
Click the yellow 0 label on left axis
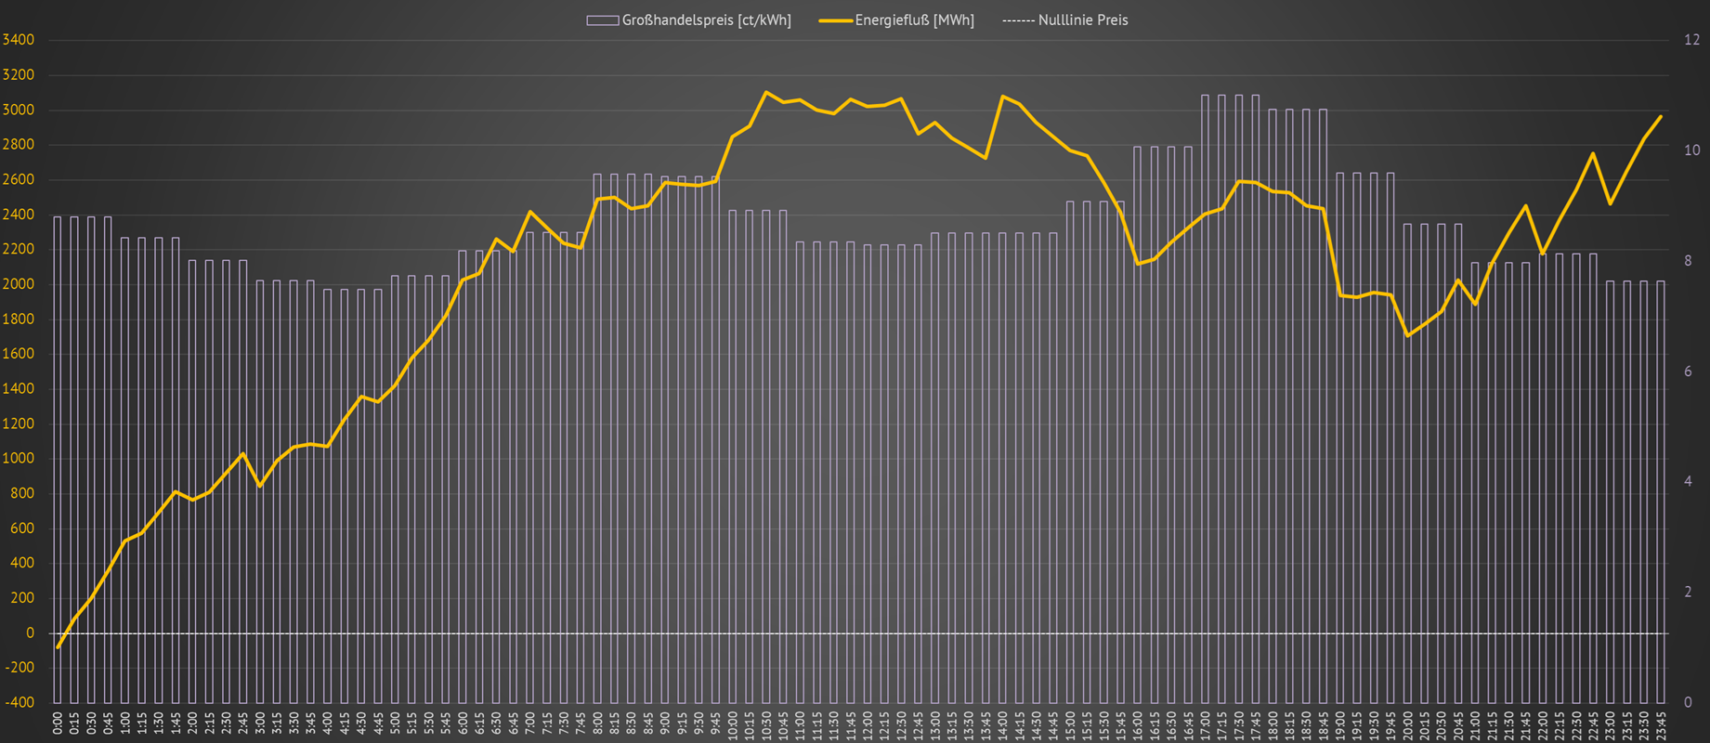tap(30, 632)
